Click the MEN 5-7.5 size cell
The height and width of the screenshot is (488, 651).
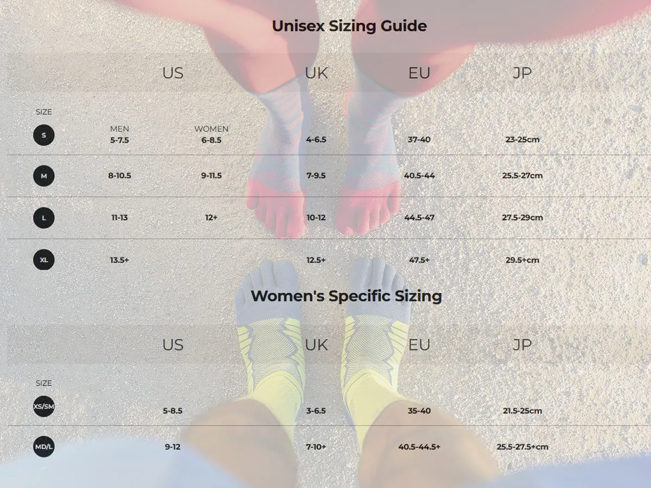120,134
